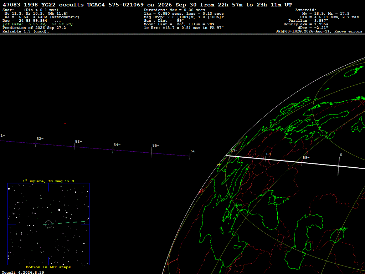Click the yellow cross at globe limb
The width and height of the screenshot is (365, 274).
pos(219,165)
